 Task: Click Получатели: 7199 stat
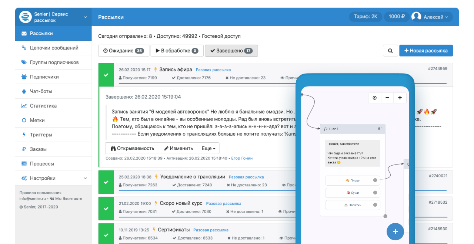[x=138, y=78]
